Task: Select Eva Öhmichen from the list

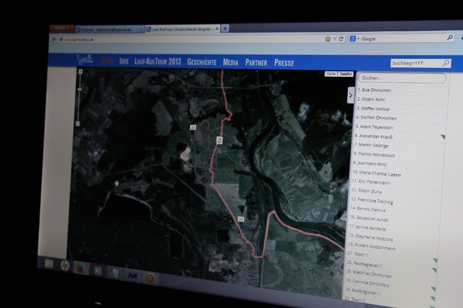Action: (x=374, y=90)
